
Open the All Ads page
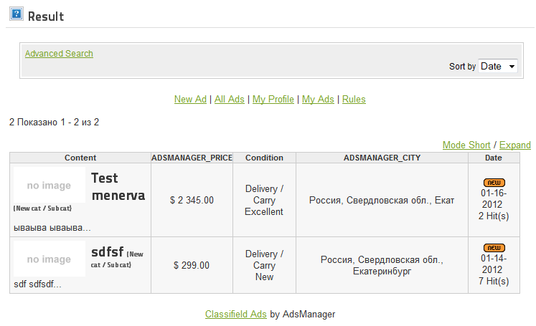click(x=230, y=100)
